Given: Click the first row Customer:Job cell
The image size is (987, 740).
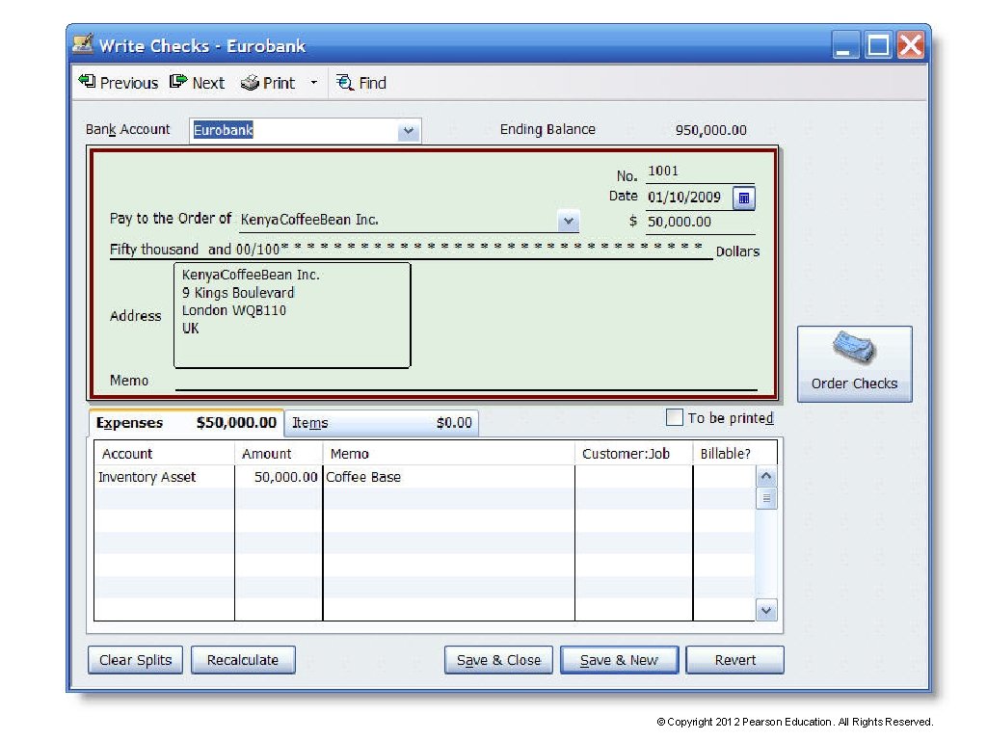Looking at the screenshot, I should (x=633, y=477).
